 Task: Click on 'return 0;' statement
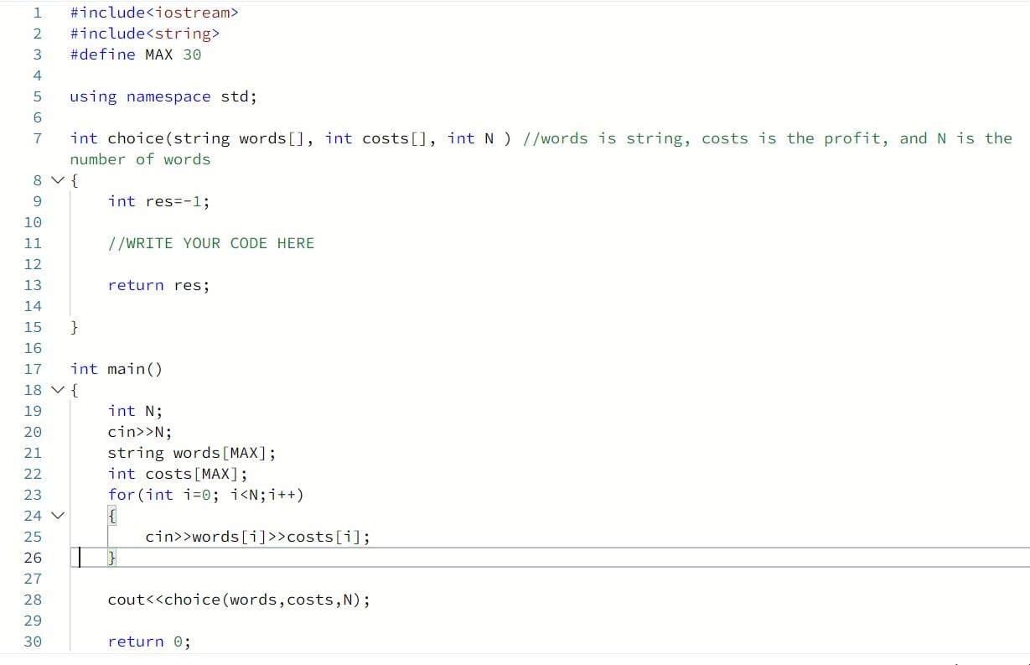click(x=149, y=642)
